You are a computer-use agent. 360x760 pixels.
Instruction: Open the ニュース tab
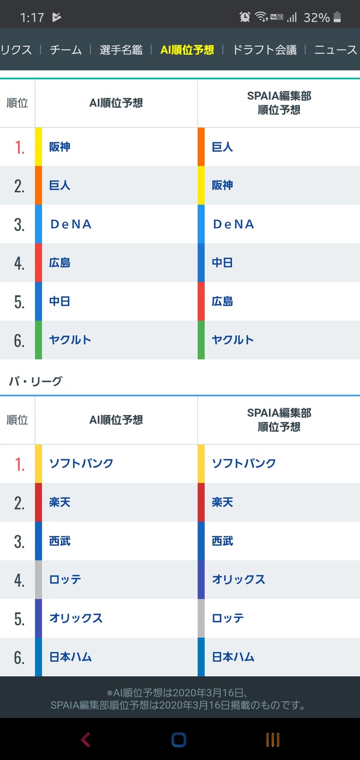point(335,50)
